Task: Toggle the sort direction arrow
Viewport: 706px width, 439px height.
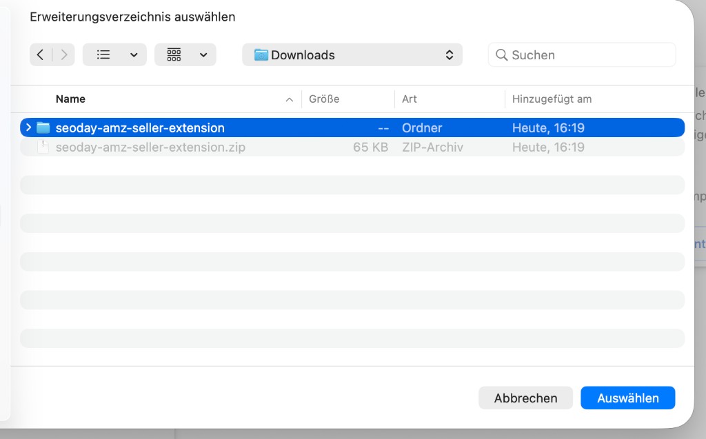Action: 290,99
